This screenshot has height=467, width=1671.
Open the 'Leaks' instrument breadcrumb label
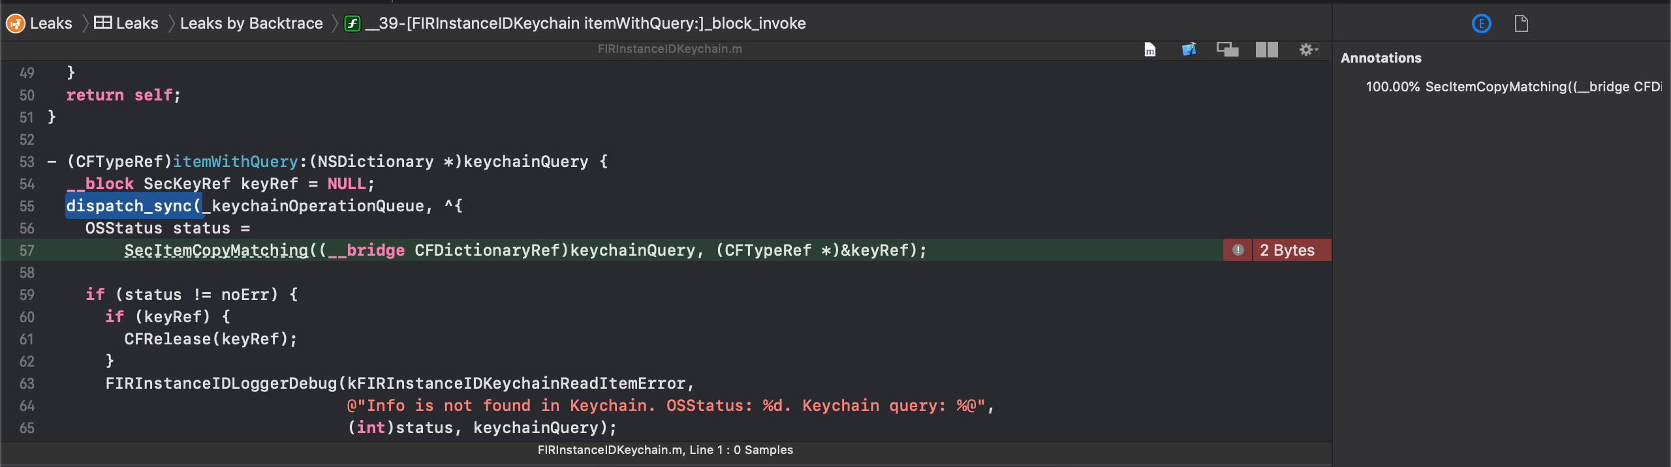[x=51, y=23]
